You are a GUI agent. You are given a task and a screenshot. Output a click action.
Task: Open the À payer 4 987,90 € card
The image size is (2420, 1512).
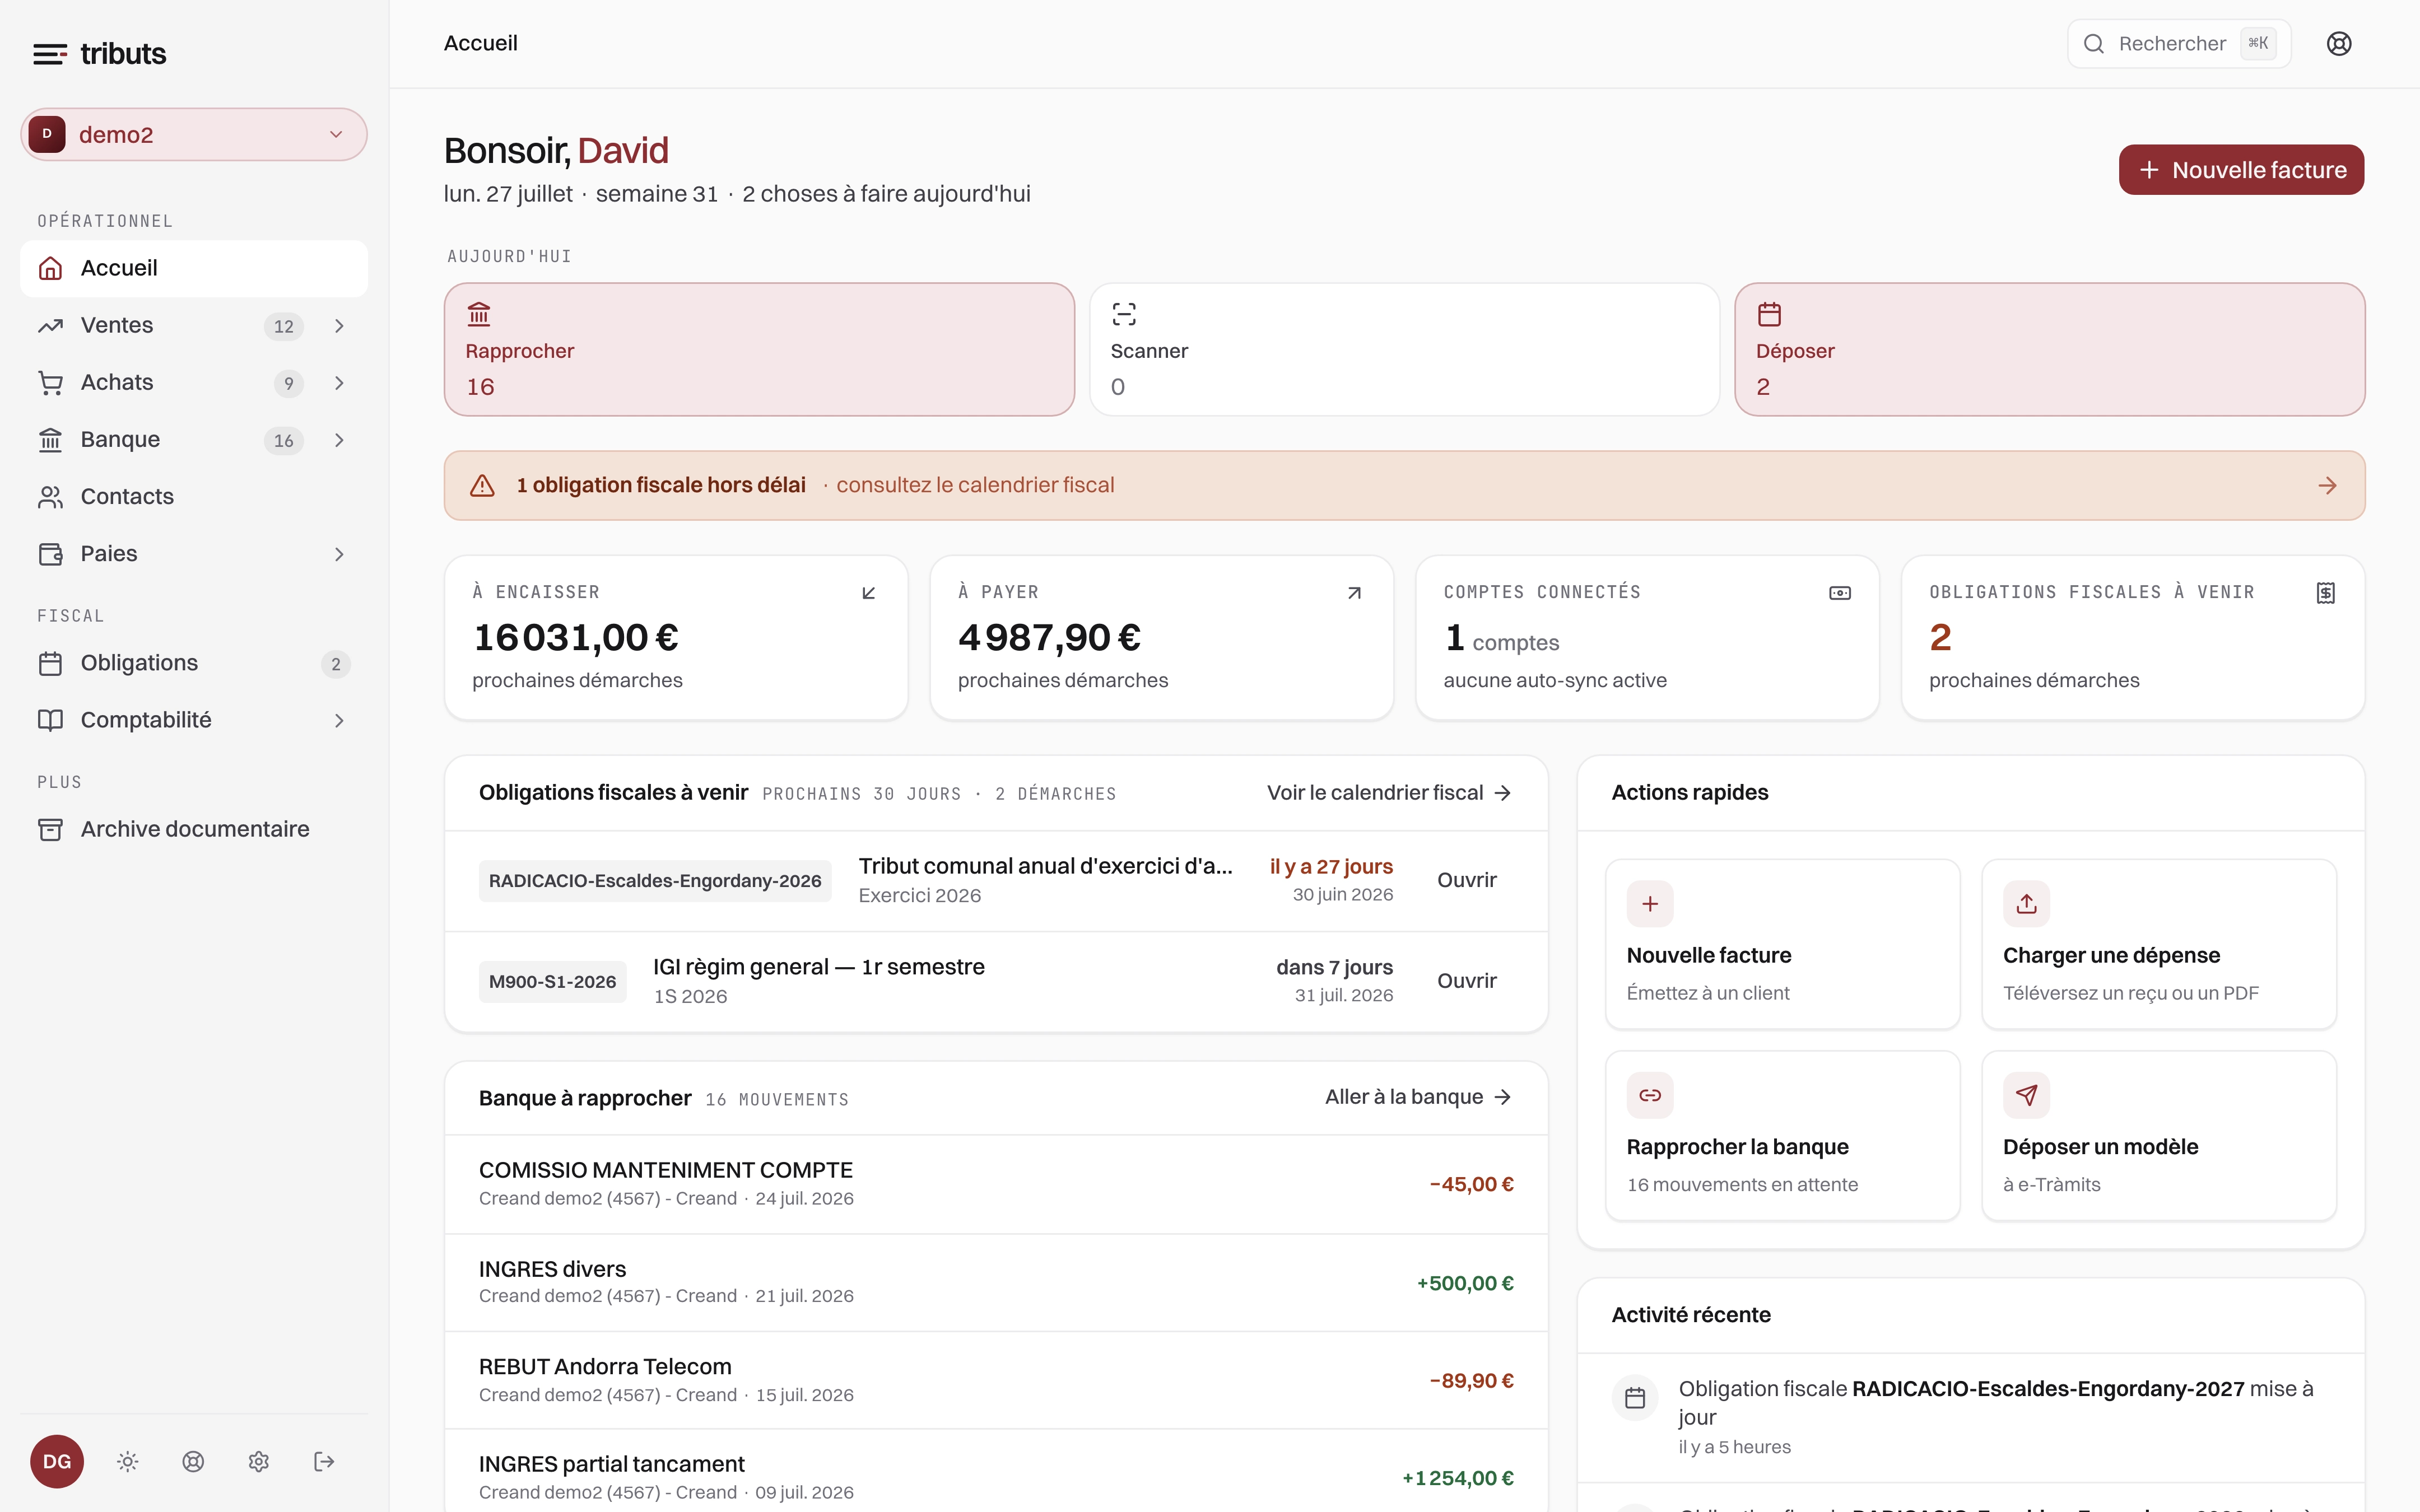click(1162, 638)
